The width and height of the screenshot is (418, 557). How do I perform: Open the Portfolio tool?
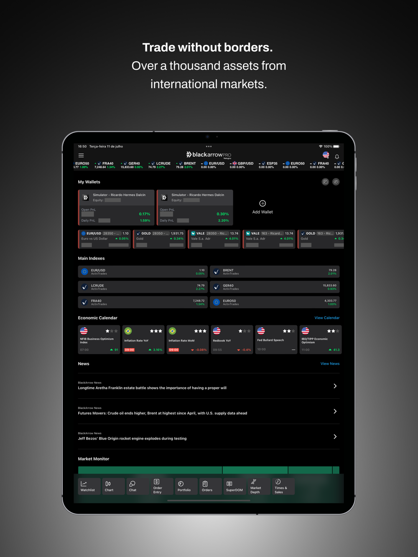186,486
